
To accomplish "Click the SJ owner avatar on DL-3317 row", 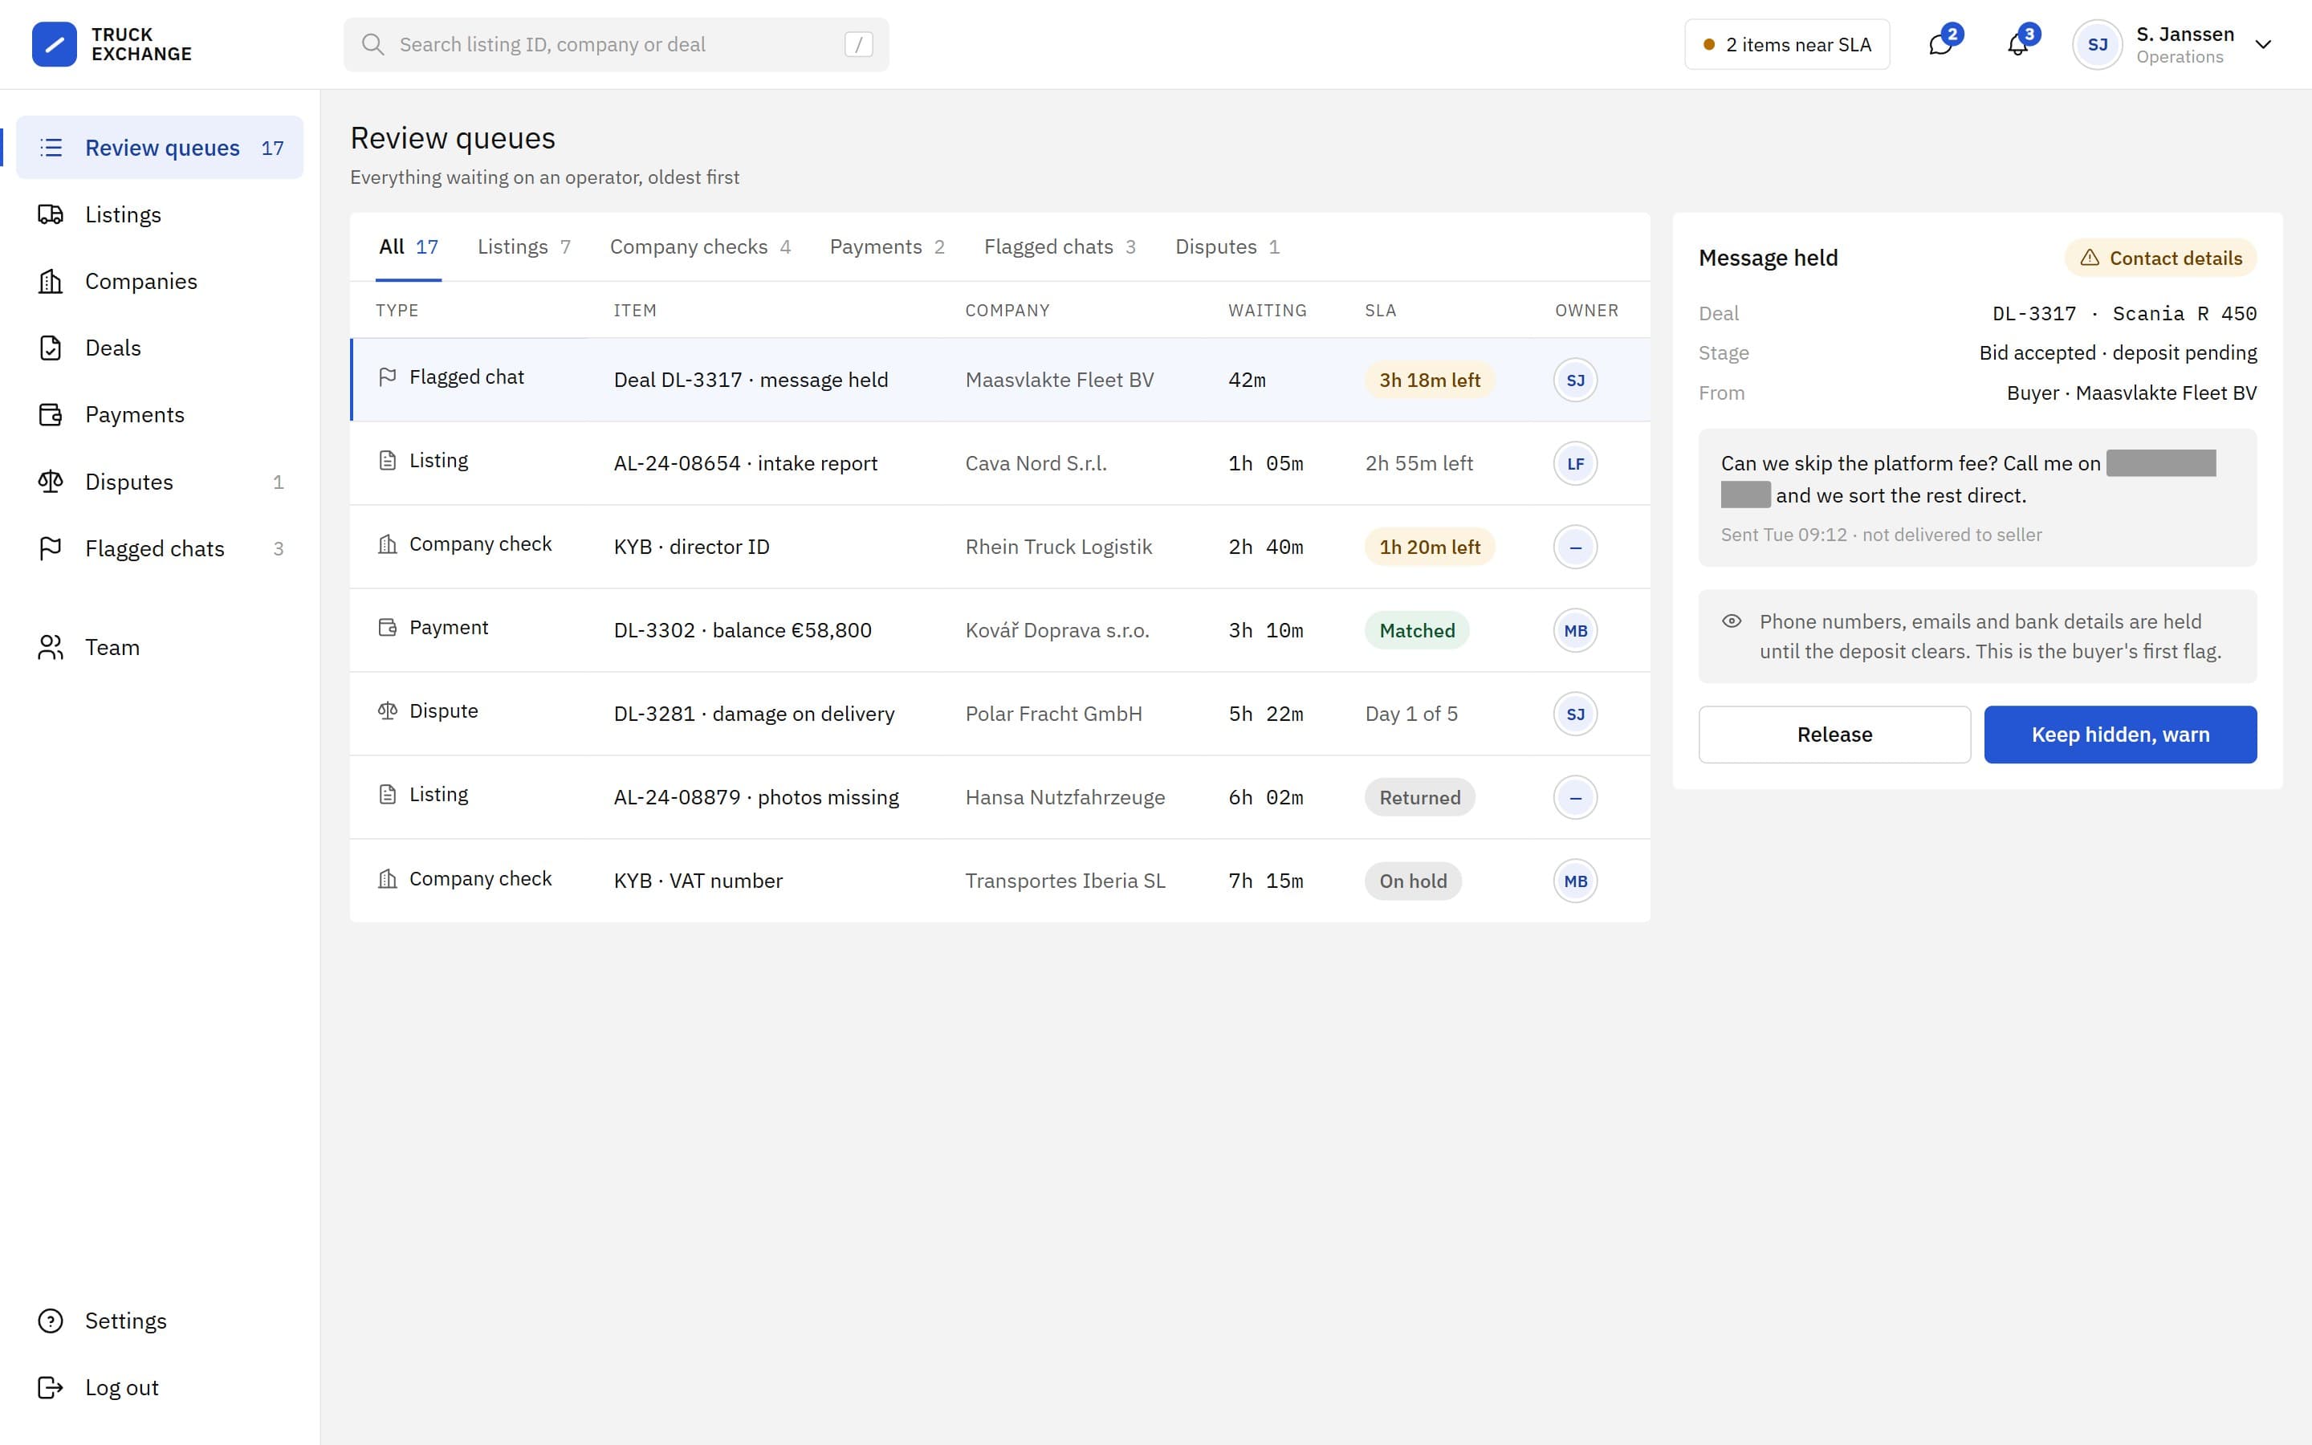I will point(1575,381).
